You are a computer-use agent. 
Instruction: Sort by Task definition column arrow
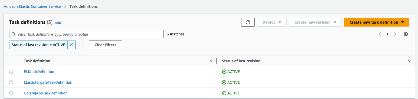coord(211,61)
